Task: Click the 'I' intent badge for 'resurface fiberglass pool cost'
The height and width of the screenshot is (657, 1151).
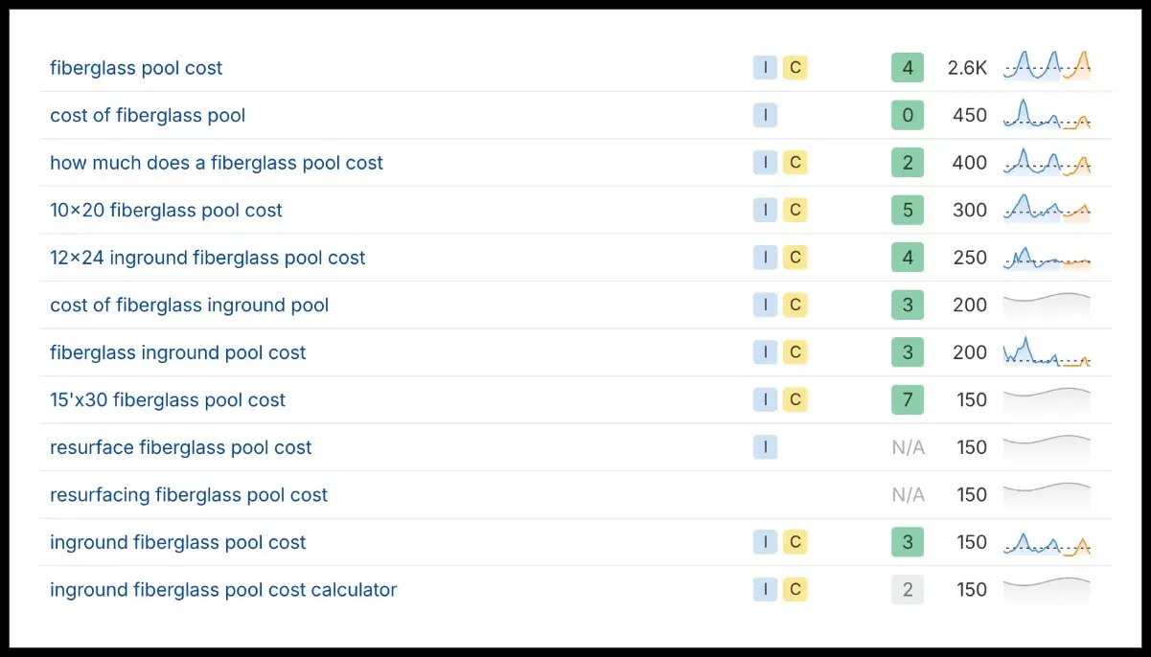Action: click(765, 447)
